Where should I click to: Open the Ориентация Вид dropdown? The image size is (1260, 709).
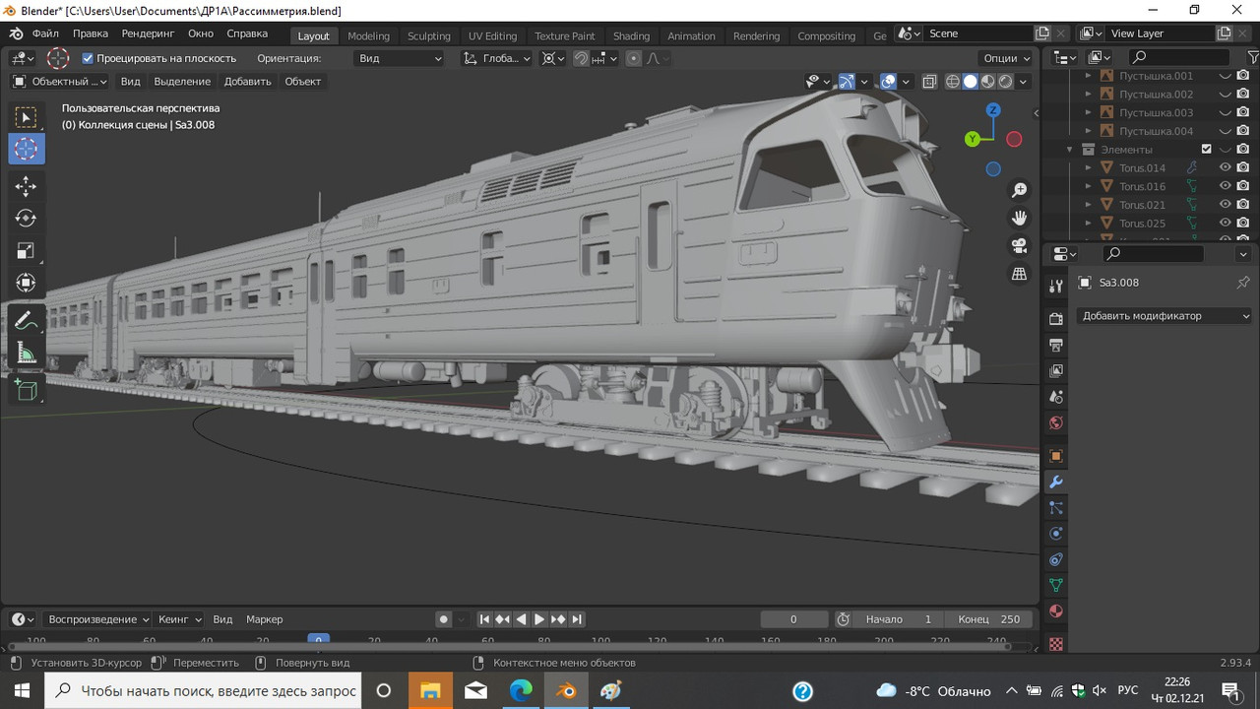coord(399,58)
